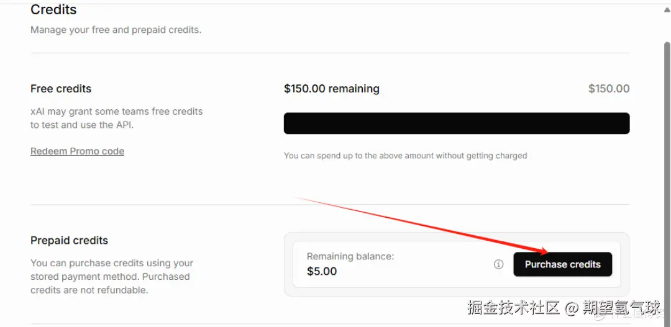Select the Free credits section title
This screenshot has width=671, height=327.
coord(61,89)
